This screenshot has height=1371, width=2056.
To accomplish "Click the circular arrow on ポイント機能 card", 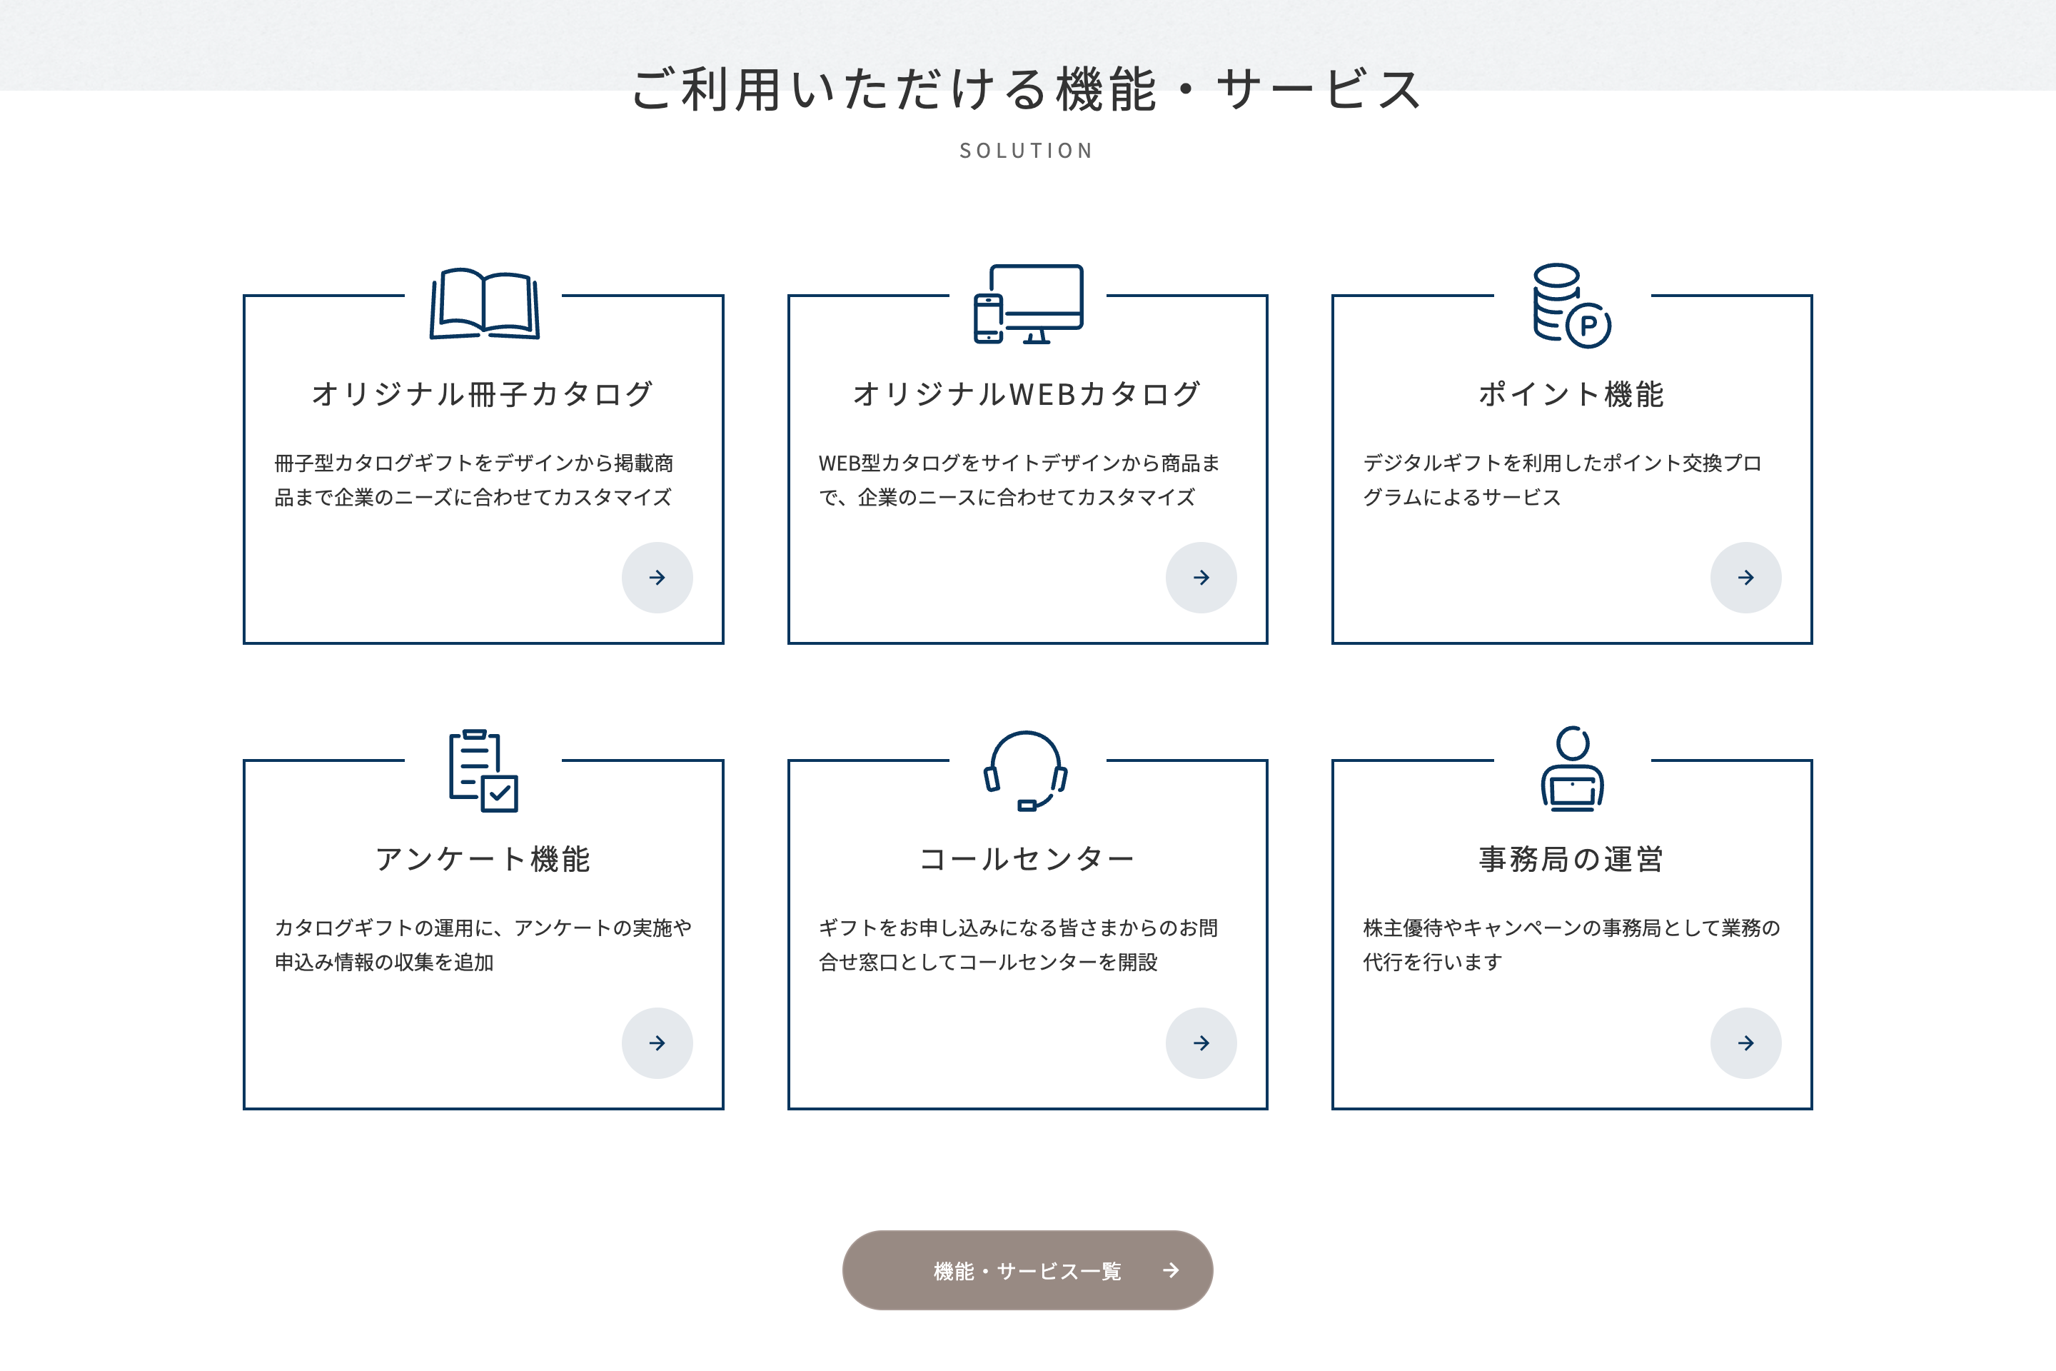I will click(1745, 577).
